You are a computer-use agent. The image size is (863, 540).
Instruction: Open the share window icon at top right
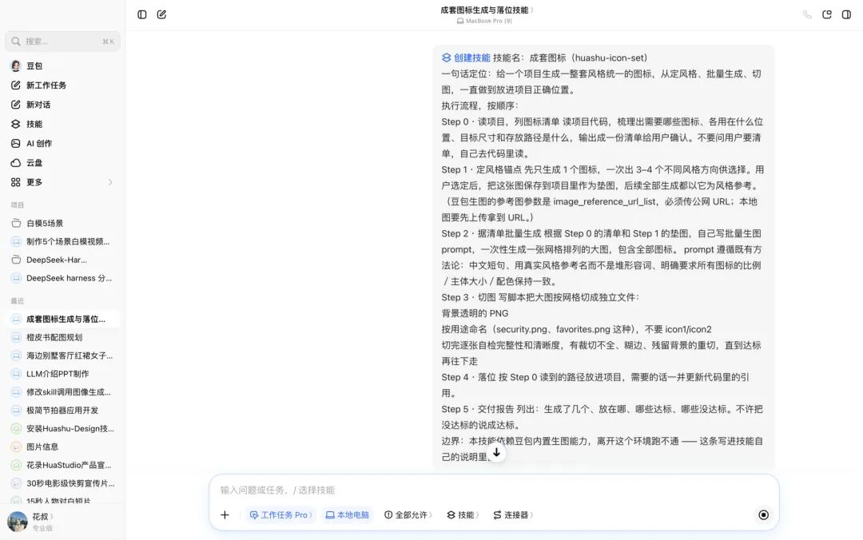(827, 15)
